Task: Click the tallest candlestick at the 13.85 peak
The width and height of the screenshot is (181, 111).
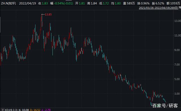Action: [42, 21]
